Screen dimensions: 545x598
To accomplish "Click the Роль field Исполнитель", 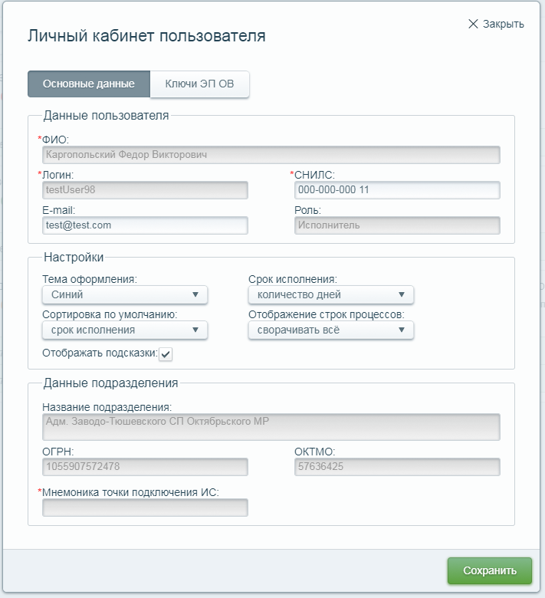I will 397,225.
